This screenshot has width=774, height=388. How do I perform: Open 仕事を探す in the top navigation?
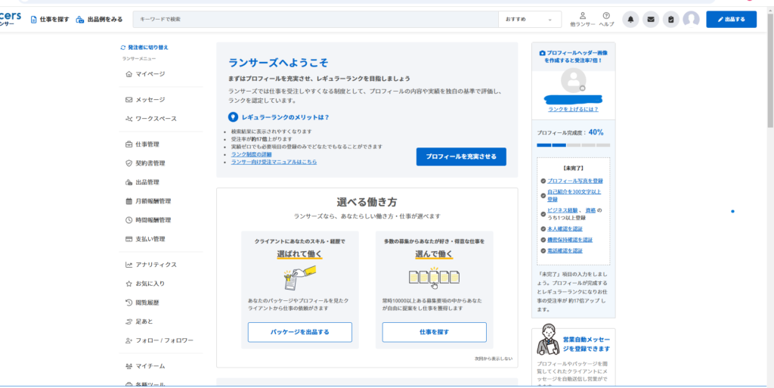(50, 19)
